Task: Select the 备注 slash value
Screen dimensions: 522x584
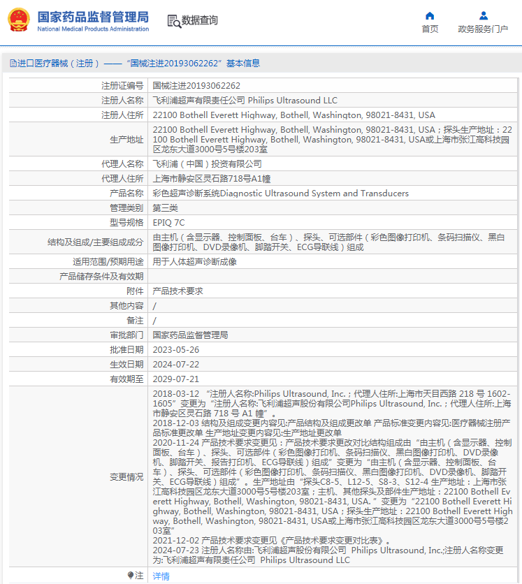Action: point(154,321)
